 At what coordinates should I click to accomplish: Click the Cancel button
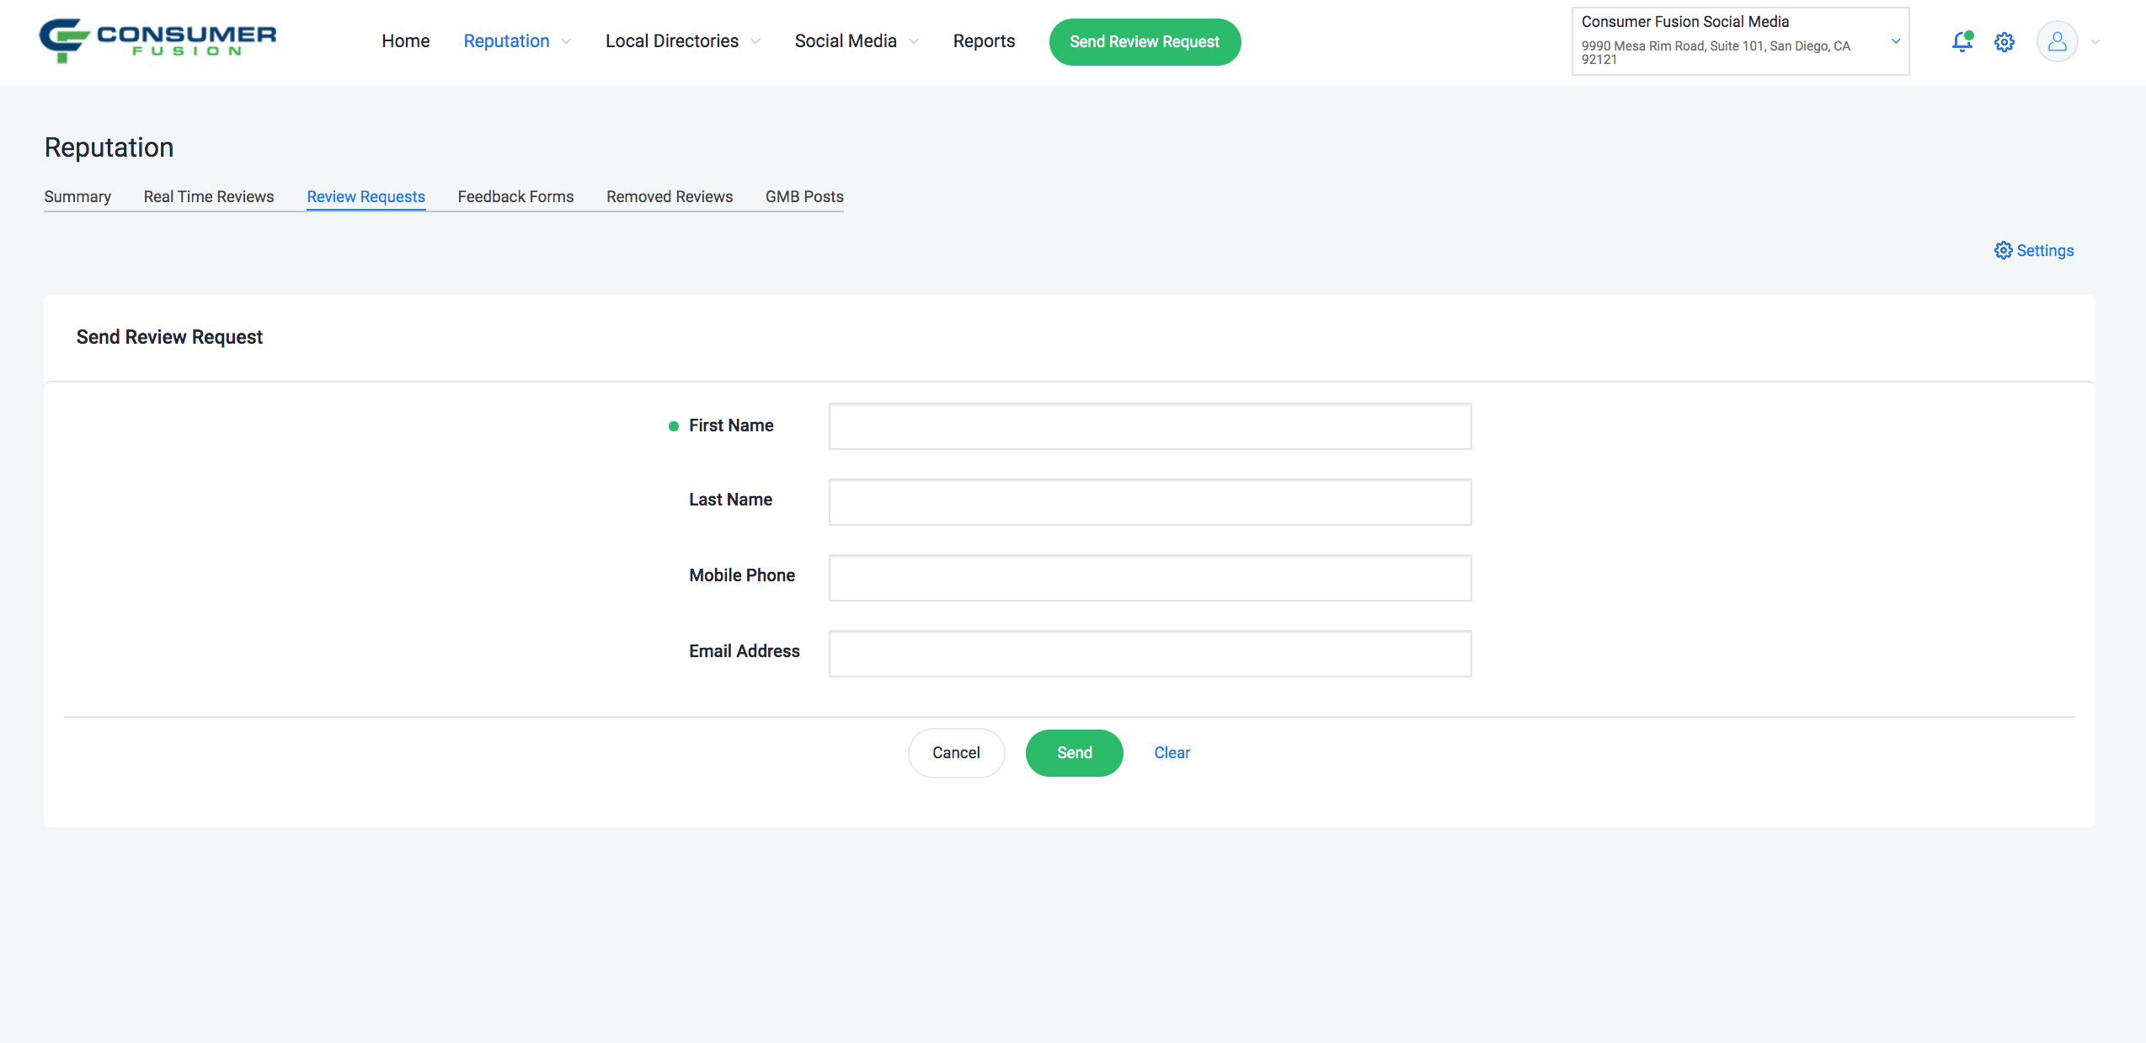(955, 752)
